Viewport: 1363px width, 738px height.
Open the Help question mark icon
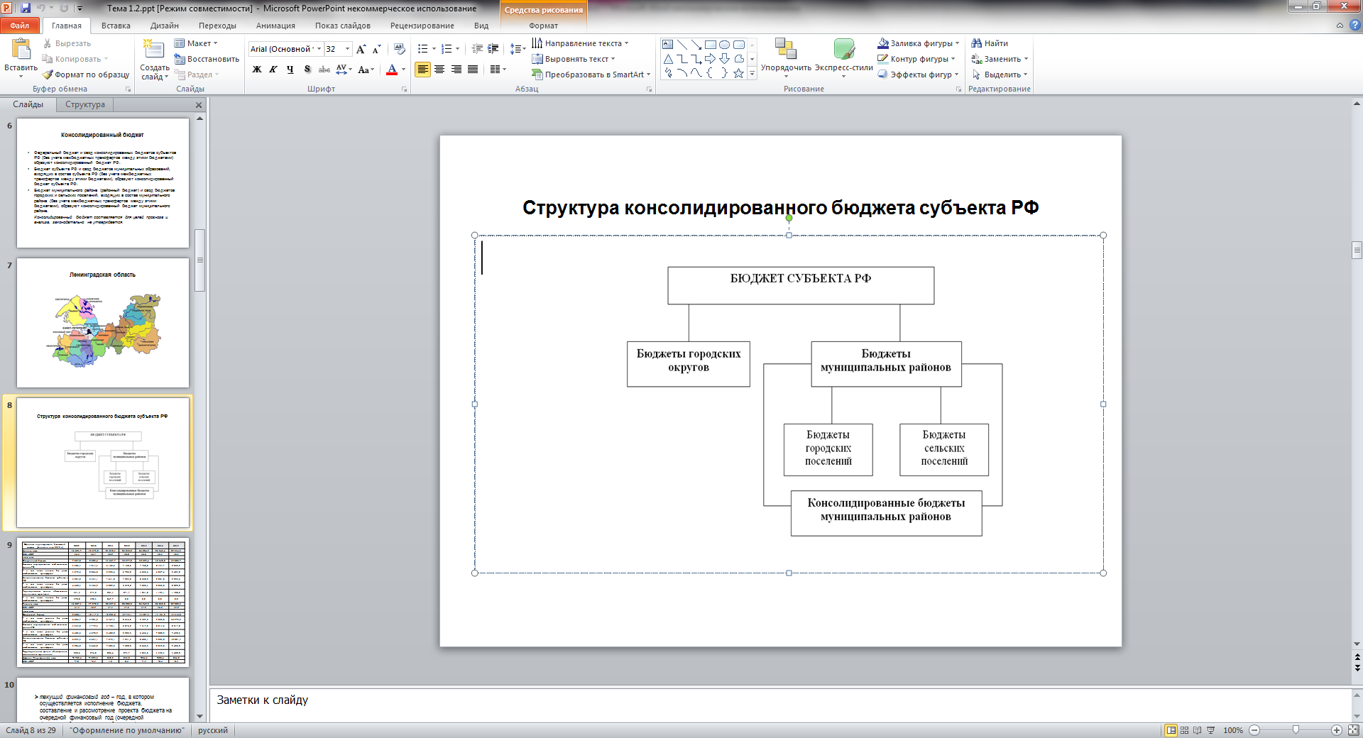(1354, 25)
